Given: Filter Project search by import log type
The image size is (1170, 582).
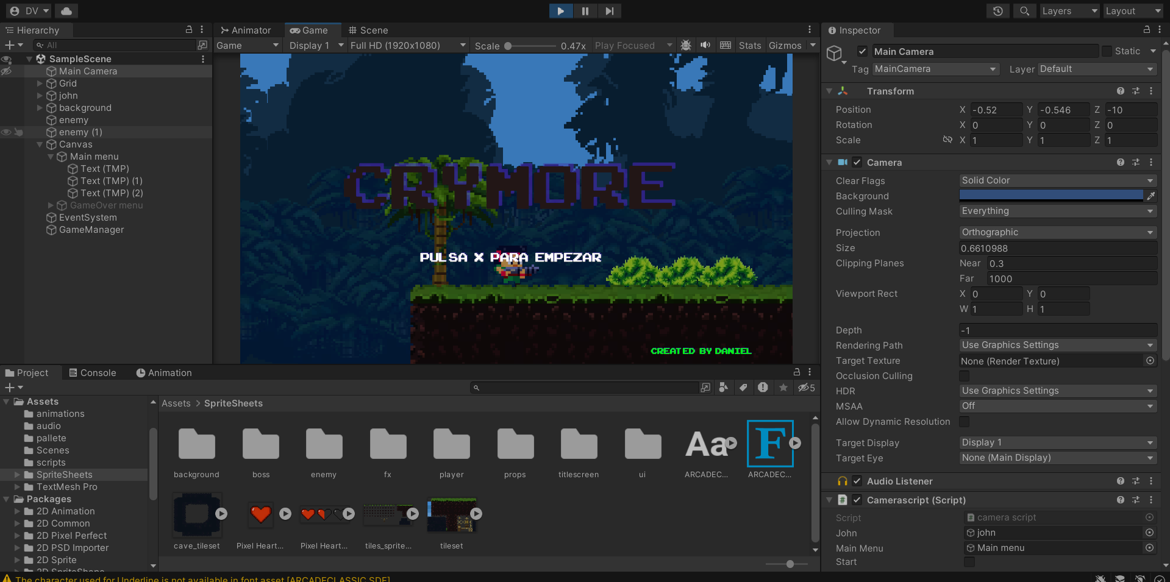Looking at the screenshot, I should 763,388.
